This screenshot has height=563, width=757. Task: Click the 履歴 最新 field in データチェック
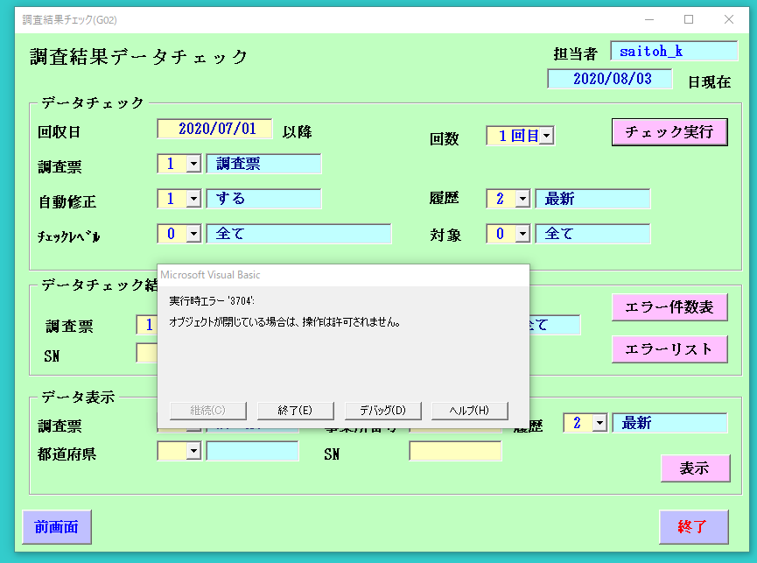coord(592,199)
